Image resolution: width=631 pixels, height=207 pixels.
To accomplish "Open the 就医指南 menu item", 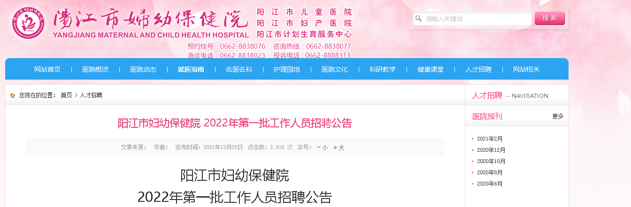I will coord(191,69).
